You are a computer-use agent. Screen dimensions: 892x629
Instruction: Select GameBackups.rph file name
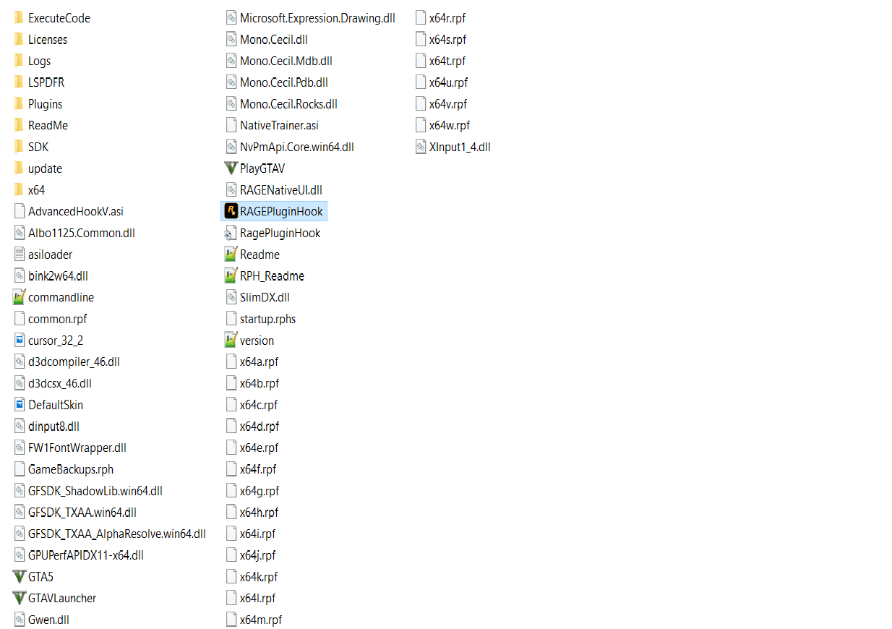pos(71,469)
